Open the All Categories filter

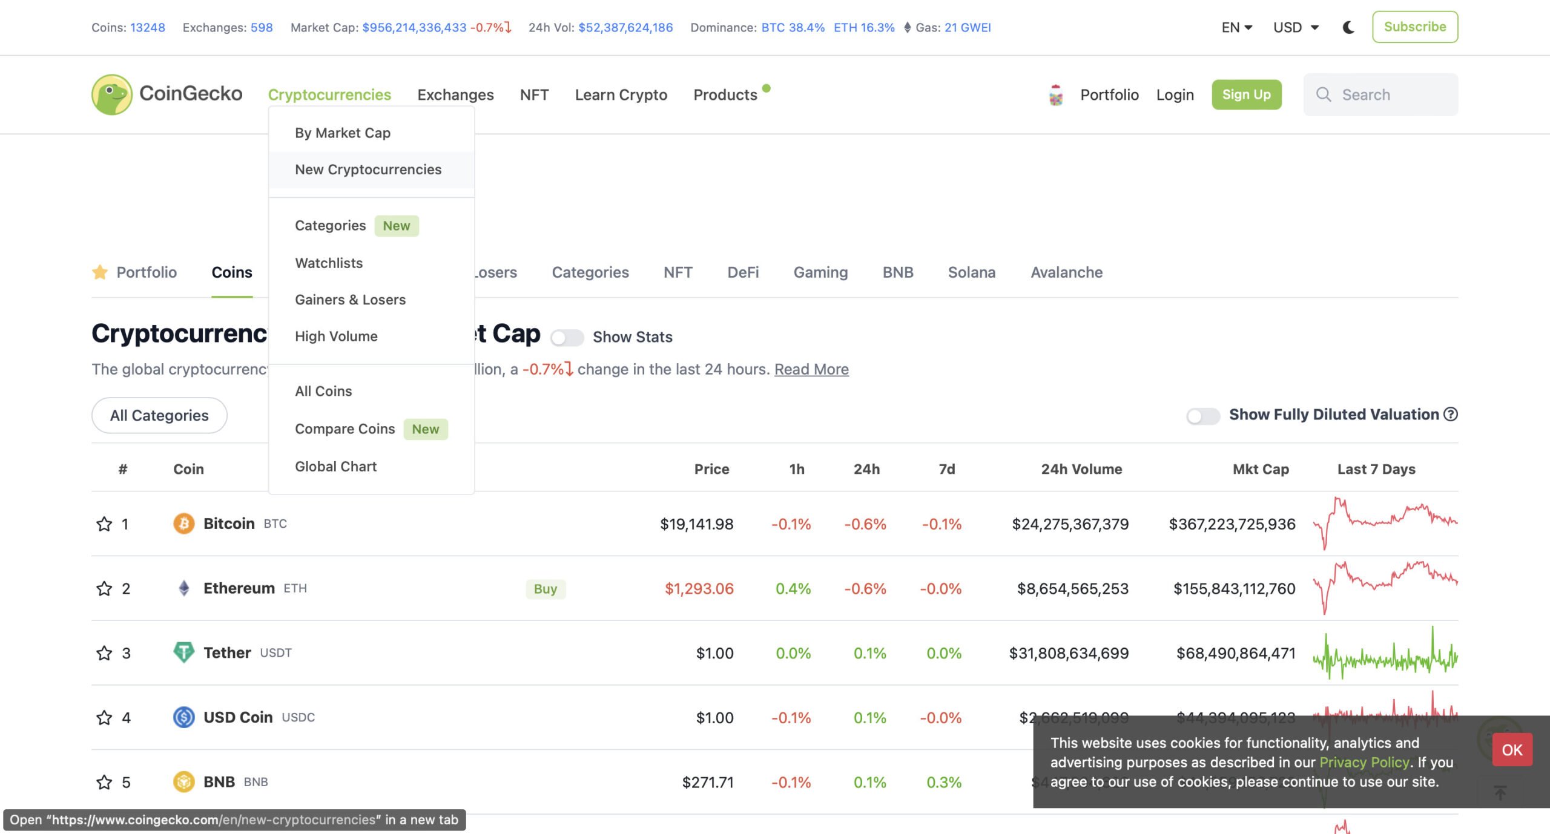[159, 415]
